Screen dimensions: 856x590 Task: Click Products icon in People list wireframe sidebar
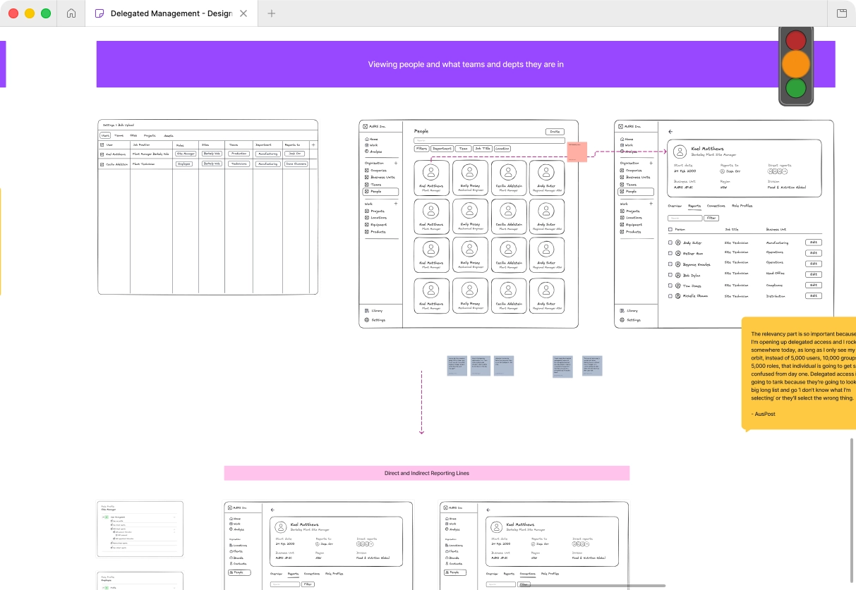pyautogui.click(x=366, y=232)
